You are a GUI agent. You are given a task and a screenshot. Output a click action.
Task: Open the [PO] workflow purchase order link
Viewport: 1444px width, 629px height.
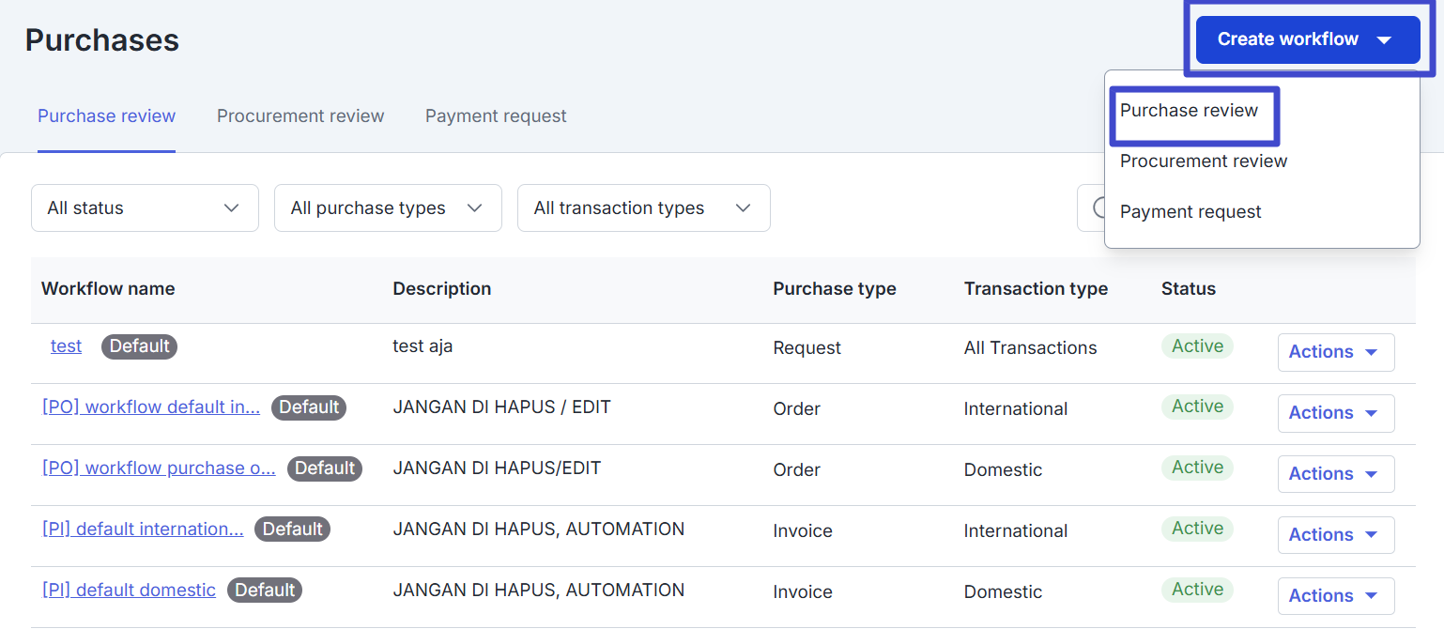tap(159, 468)
